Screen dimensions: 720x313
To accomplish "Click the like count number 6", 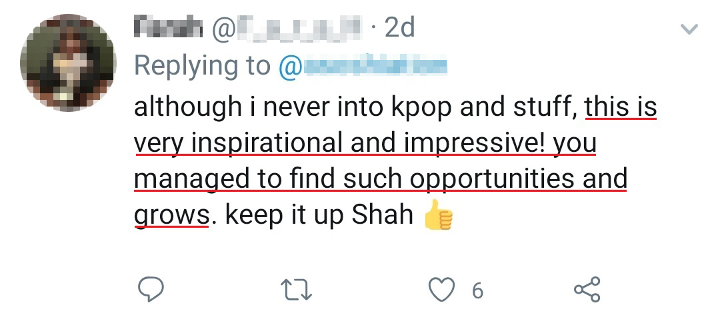I will (477, 290).
